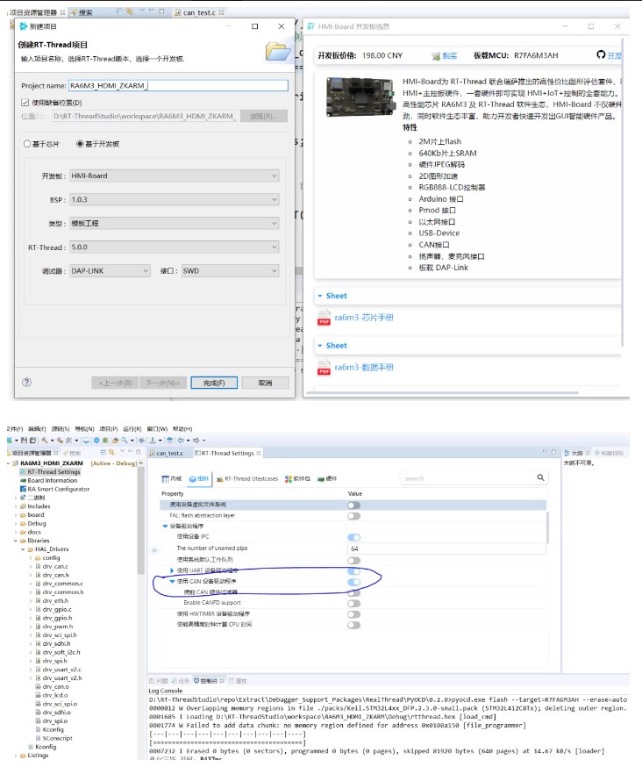Collapse the libraries folder in tree
The image size is (642, 767).
click(x=16, y=541)
